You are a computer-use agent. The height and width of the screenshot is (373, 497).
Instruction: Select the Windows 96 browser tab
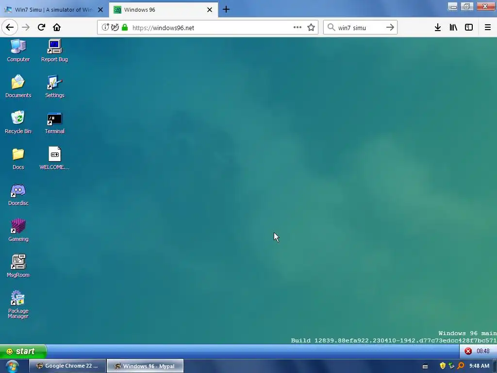tap(164, 10)
